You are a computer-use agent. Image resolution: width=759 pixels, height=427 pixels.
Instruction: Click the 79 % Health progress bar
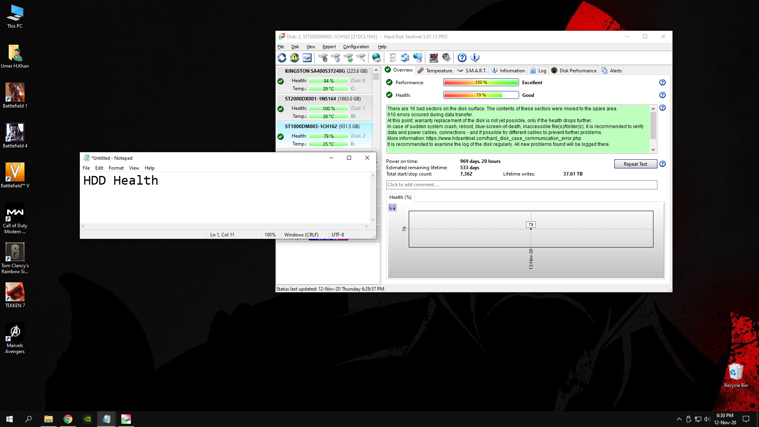coord(481,95)
